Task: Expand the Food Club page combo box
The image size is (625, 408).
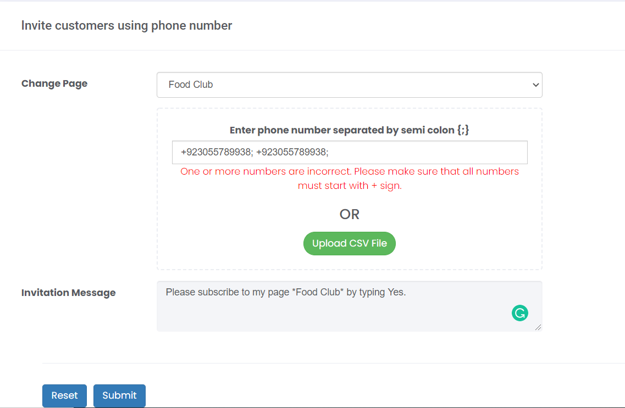Action: pos(349,85)
